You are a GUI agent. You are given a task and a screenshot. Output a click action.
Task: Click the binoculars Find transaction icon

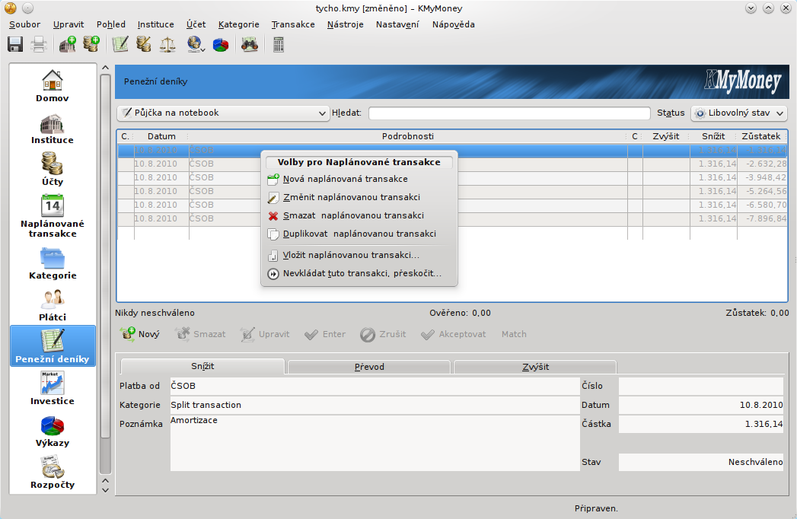[x=249, y=45]
